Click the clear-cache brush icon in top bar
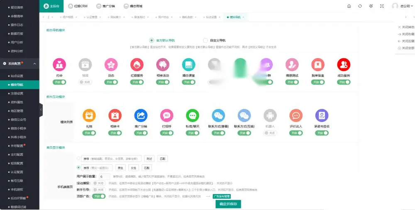This screenshot has width=415, height=210. click(x=371, y=6)
